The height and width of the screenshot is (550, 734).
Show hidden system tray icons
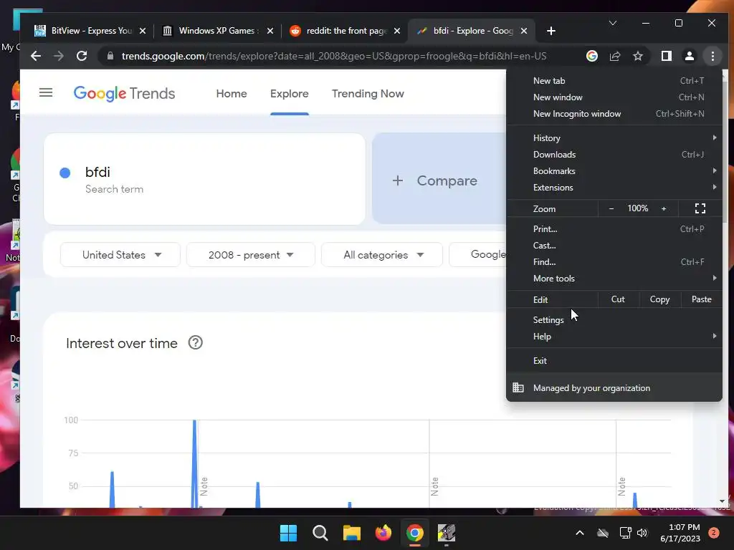click(x=579, y=533)
